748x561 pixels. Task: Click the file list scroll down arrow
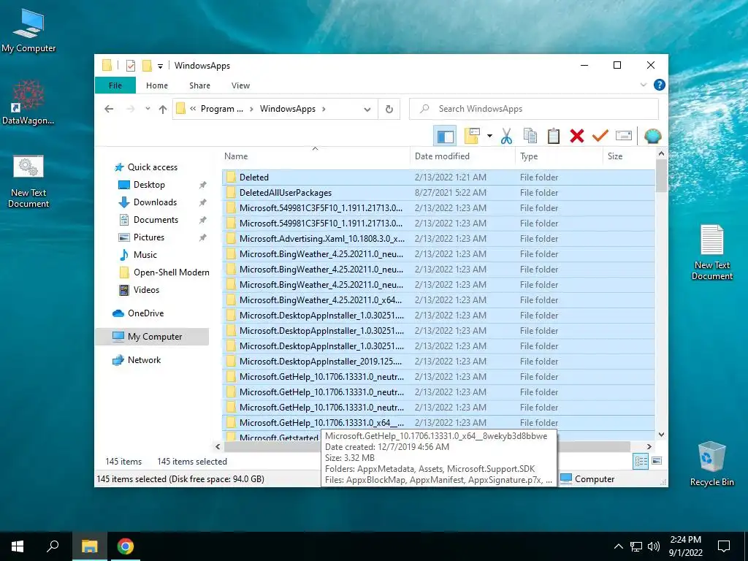tap(661, 435)
